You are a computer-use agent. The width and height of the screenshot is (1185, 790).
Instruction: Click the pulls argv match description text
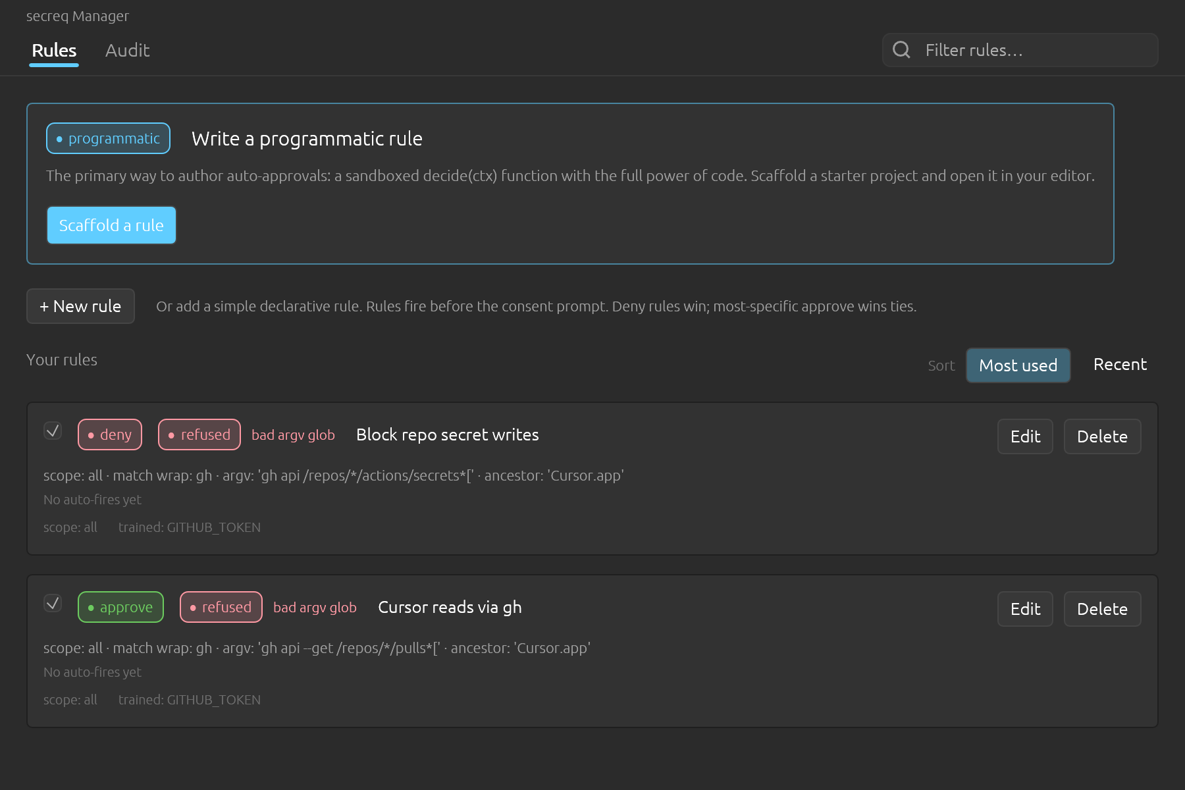[317, 648]
